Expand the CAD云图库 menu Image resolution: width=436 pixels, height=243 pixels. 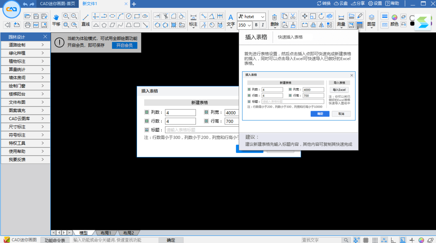click(x=25, y=118)
